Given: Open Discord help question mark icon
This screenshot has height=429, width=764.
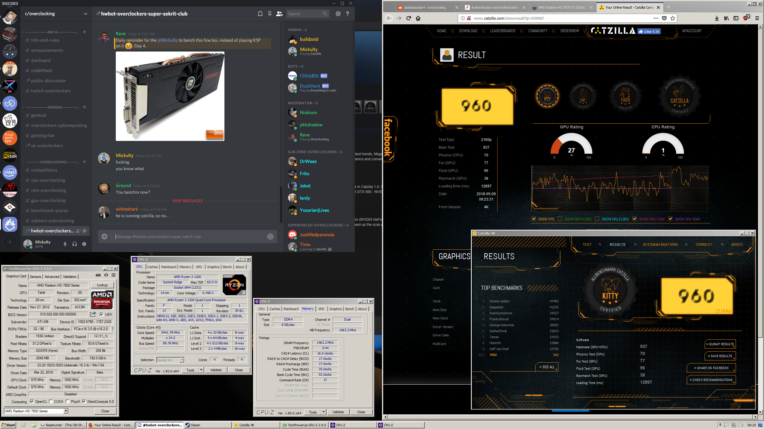Looking at the screenshot, I should click(x=347, y=14).
